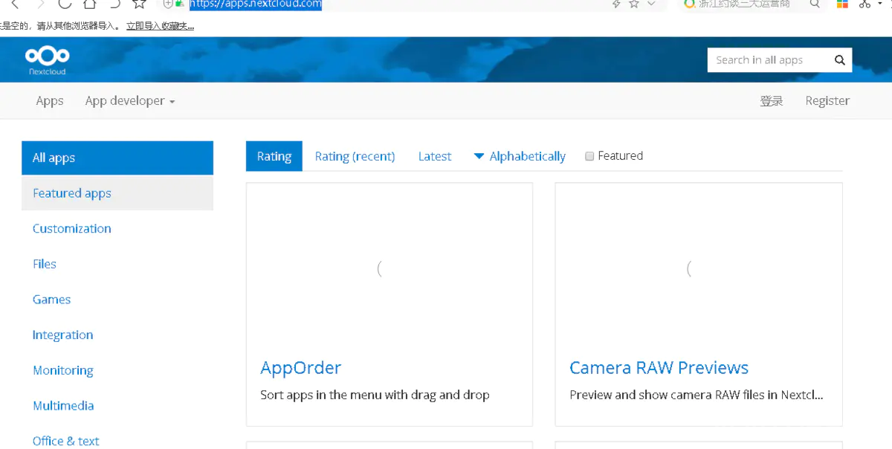The height and width of the screenshot is (449, 892).
Task: Expand the App developer dropdown
Action: click(x=130, y=101)
